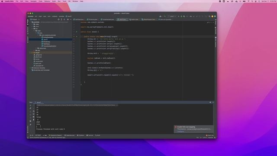The height and width of the screenshot is (156, 277).
Task: Open the Java11 run configuration dropdown
Action: click(172, 16)
